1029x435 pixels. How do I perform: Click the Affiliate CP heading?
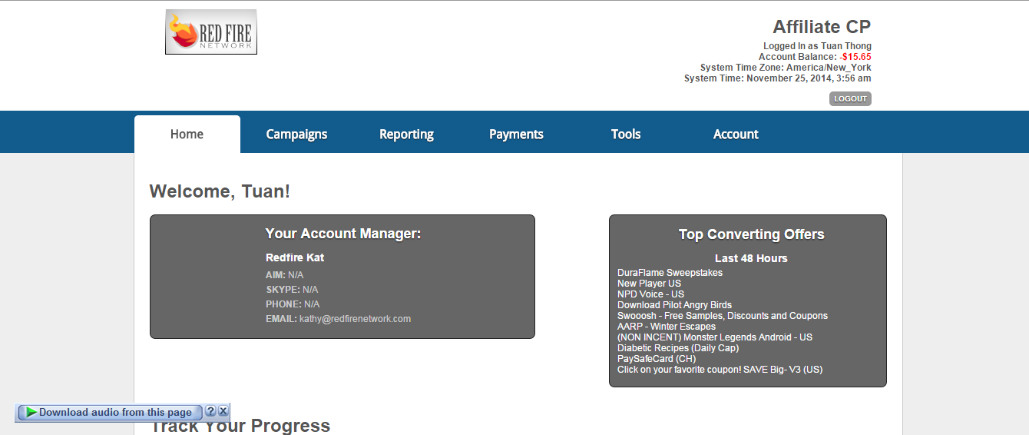tap(822, 27)
